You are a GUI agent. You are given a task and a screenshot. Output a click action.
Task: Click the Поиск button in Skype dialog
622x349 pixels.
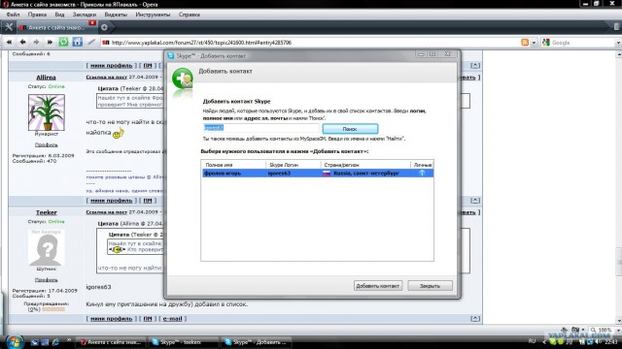350,129
